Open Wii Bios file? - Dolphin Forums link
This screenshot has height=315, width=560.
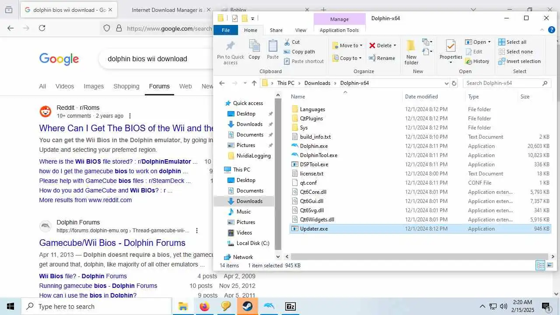[83, 276]
